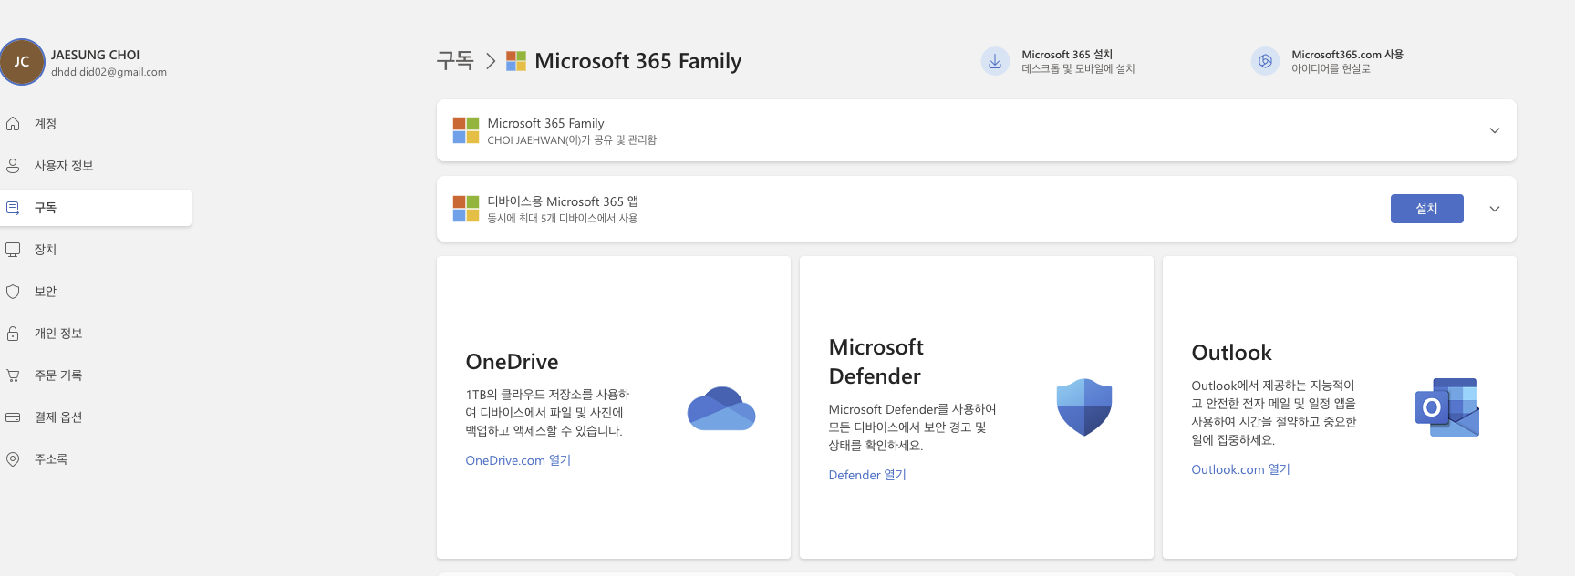Viewport: 1575px width, 576px height.
Task: Click the 구독 breadcrumb in the heading
Action: point(455,61)
